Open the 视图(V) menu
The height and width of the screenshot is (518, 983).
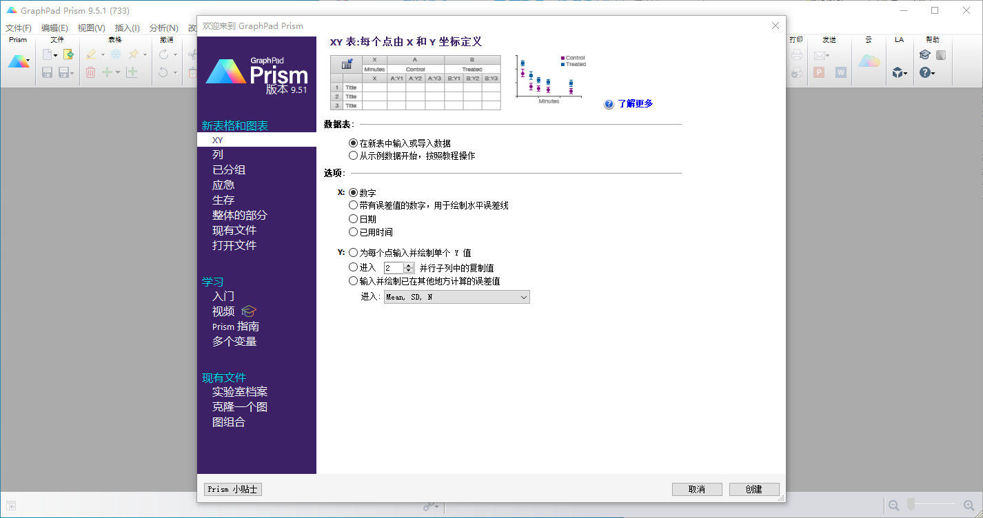tap(92, 28)
